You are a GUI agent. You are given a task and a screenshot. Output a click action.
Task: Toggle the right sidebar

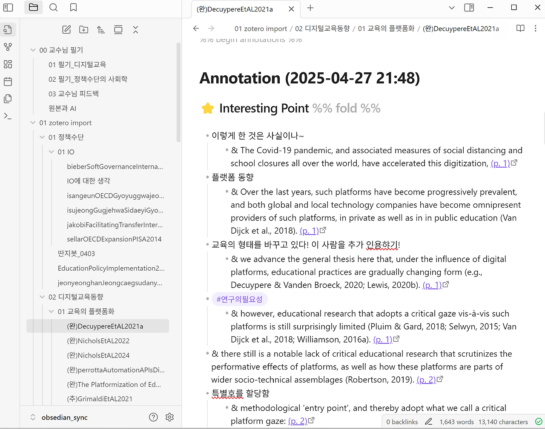(469, 7)
